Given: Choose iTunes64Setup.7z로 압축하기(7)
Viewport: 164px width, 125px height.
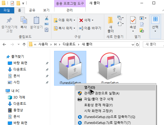Looking at the screenshot, I should [x=115, y=123].
